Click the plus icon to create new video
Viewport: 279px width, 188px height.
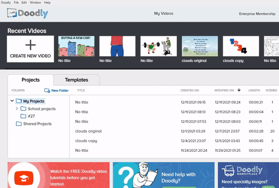[30, 45]
